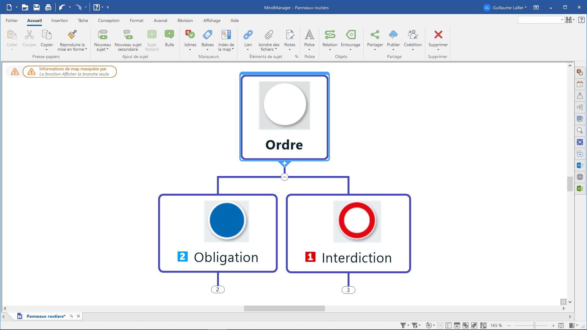Click the Bulle callout icon
Viewport: 587px width, 330px height.
tap(169, 35)
